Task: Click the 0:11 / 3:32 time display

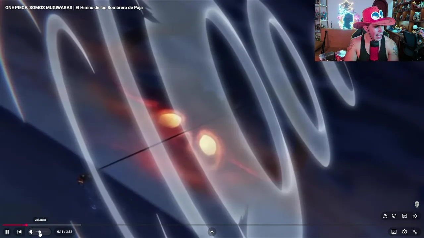Action: (x=65, y=232)
